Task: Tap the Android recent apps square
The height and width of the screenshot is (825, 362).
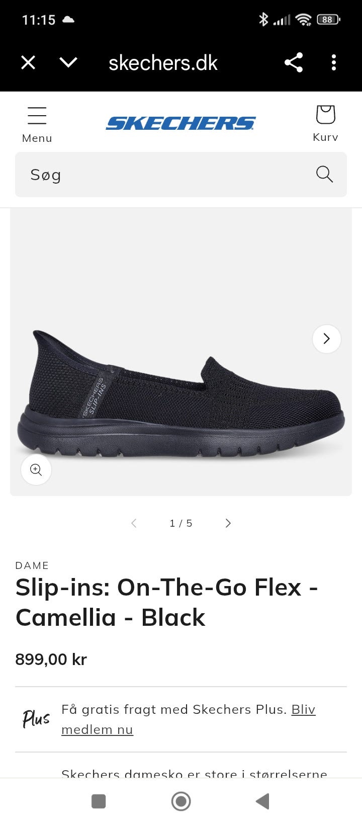Action: [x=99, y=801]
